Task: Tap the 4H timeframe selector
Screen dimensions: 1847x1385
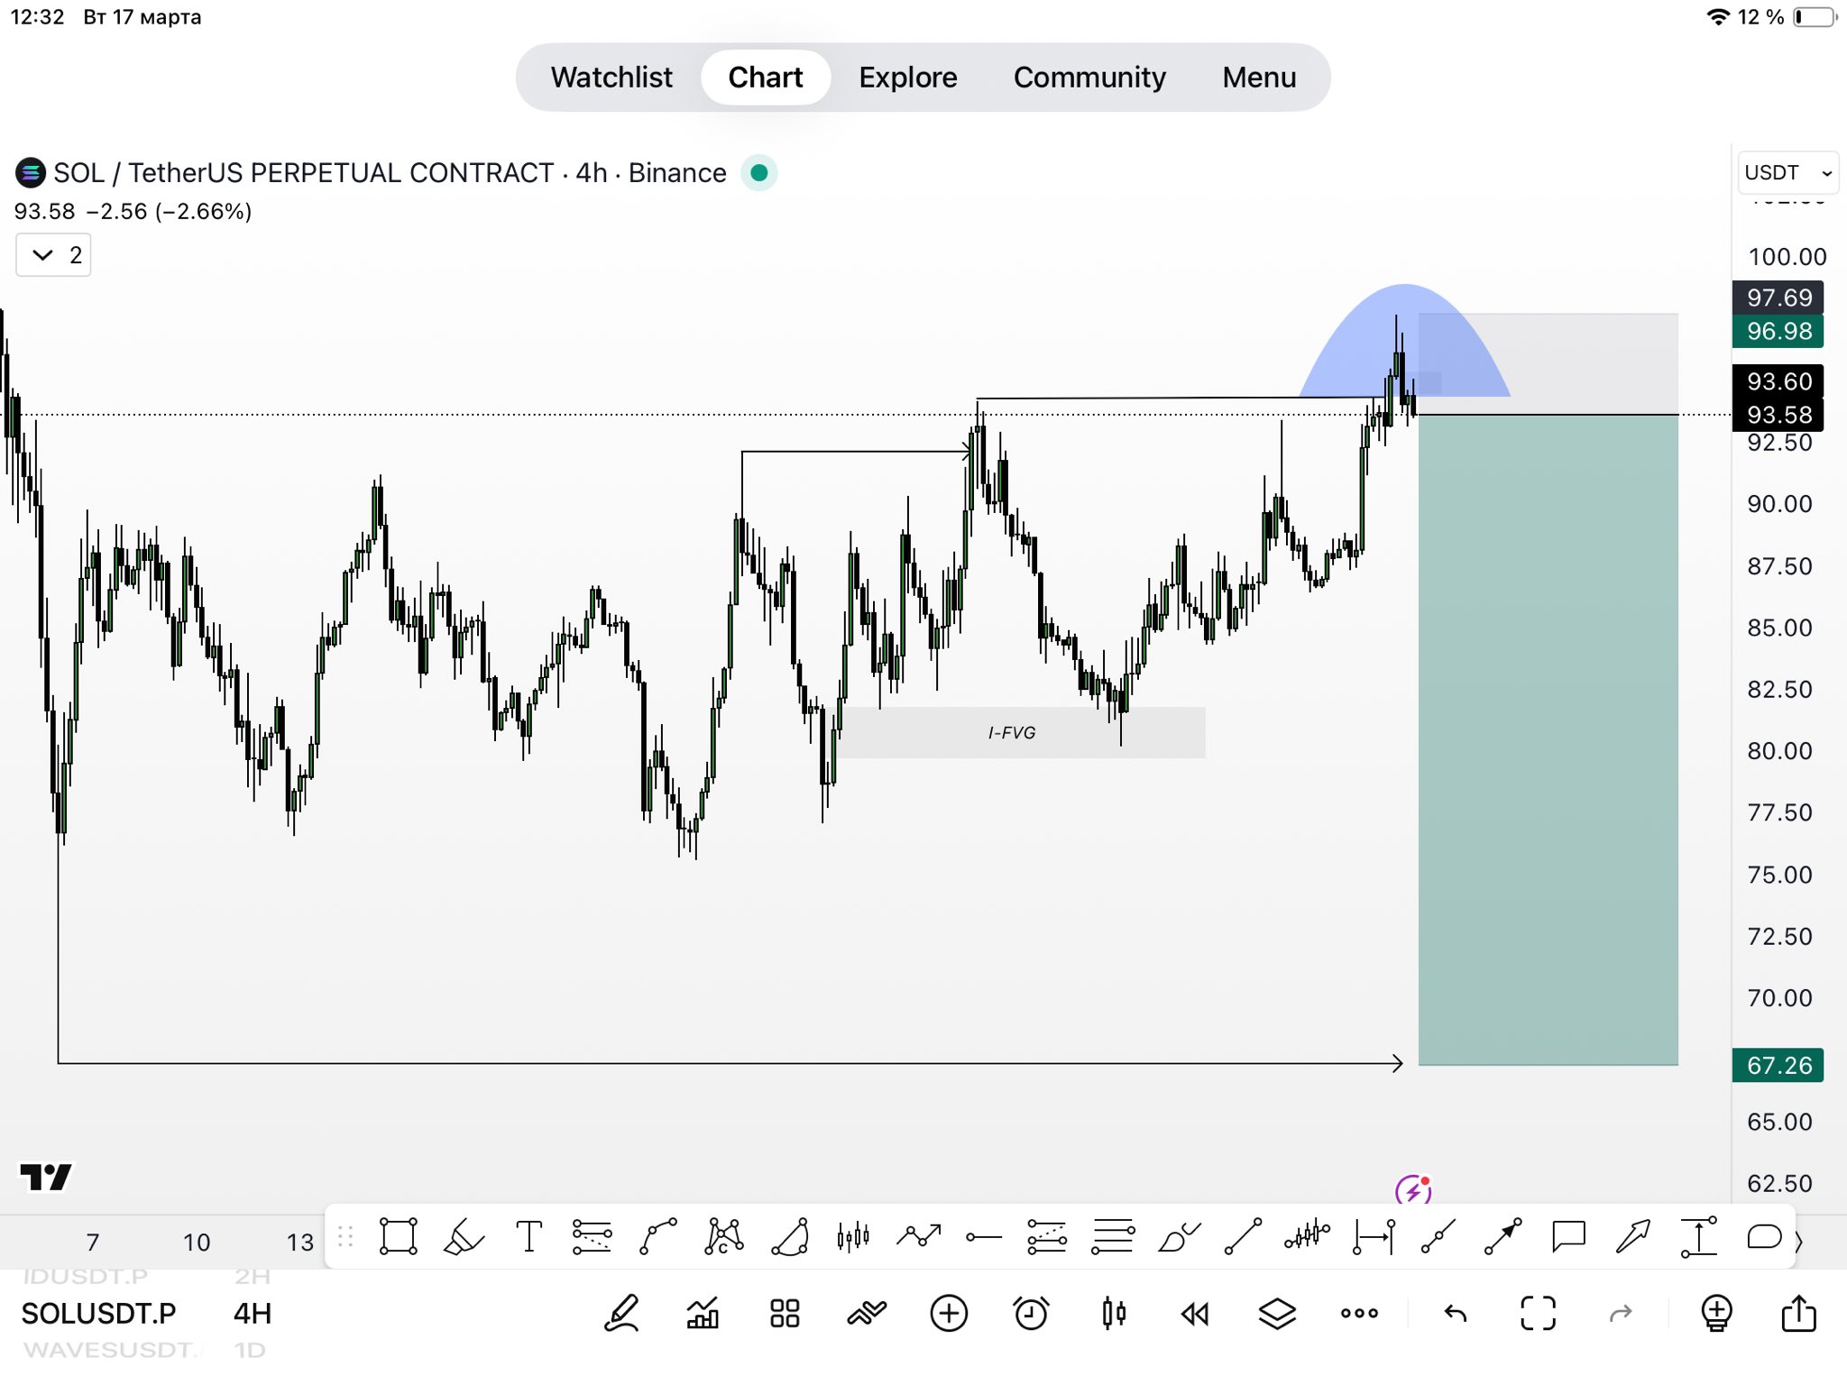Action: tap(253, 1314)
